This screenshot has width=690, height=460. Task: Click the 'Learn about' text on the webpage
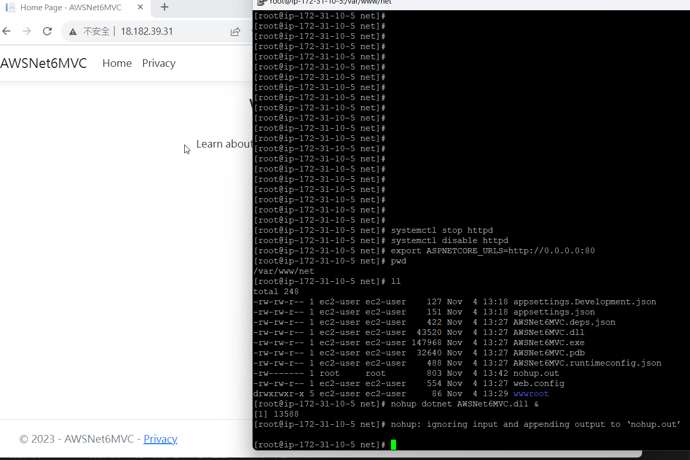coord(224,144)
